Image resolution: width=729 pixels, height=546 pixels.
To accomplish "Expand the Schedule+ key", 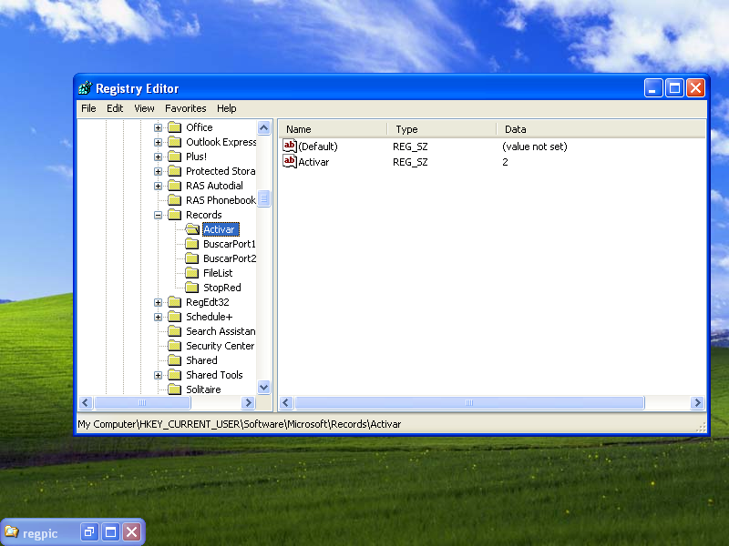I will (x=158, y=317).
